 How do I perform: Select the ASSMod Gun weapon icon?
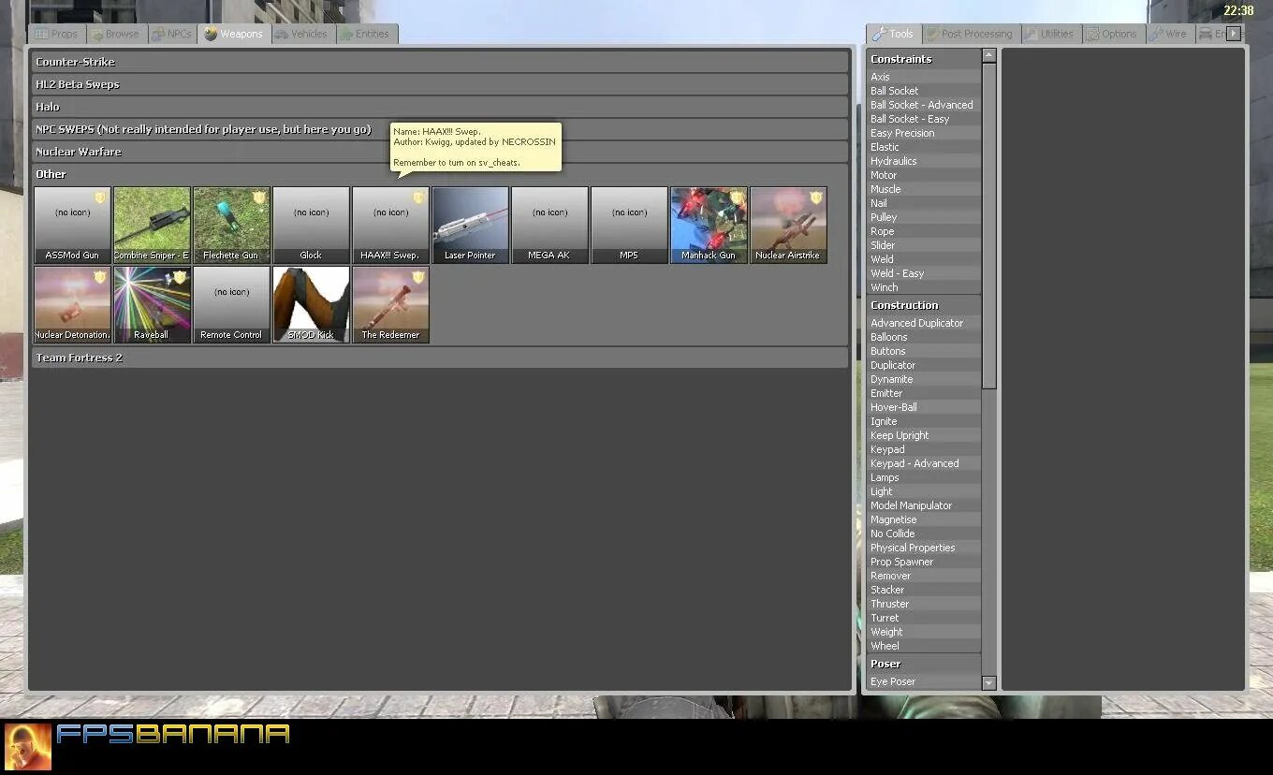tap(72, 225)
